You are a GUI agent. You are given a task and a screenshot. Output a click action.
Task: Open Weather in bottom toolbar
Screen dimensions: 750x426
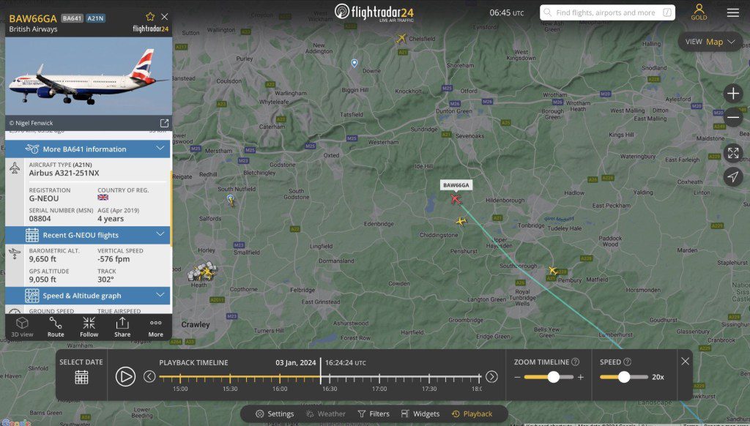325,414
